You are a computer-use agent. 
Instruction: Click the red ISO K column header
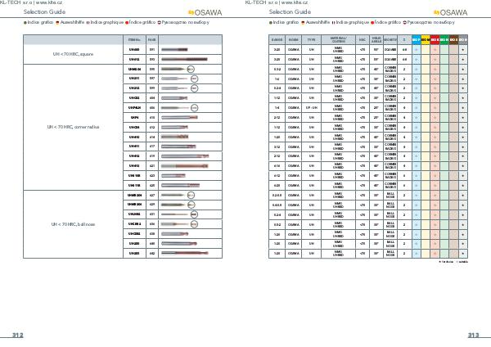click(435, 39)
